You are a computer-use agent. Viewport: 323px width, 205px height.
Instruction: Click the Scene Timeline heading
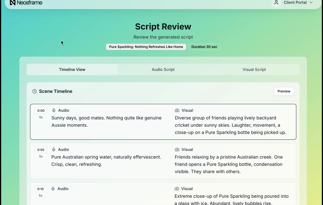point(56,91)
